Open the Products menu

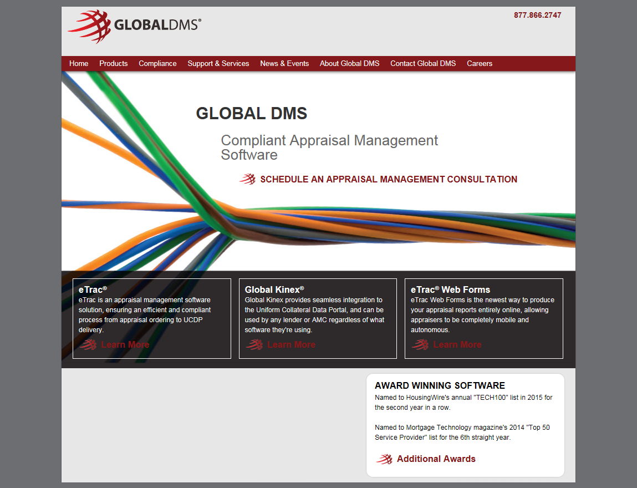pos(114,64)
